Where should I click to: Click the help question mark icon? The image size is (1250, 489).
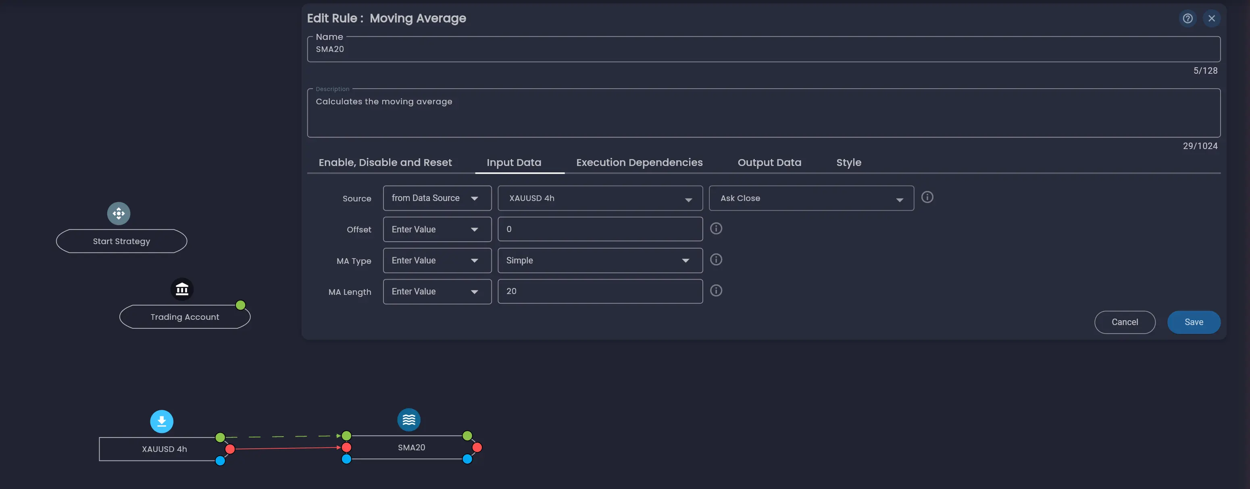point(1187,19)
